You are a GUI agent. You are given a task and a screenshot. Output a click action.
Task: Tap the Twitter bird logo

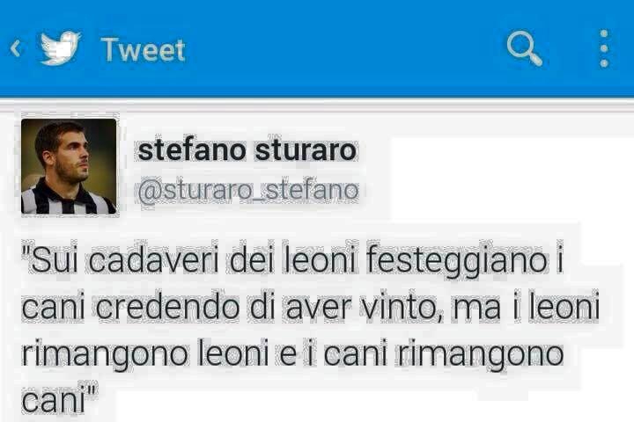coord(61,47)
